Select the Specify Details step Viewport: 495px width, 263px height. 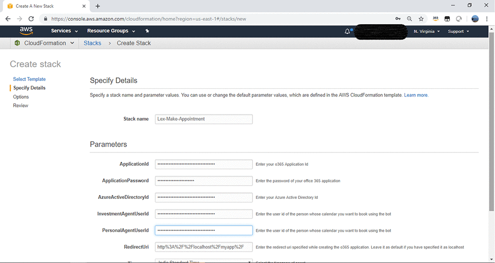click(x=29, y=88)
